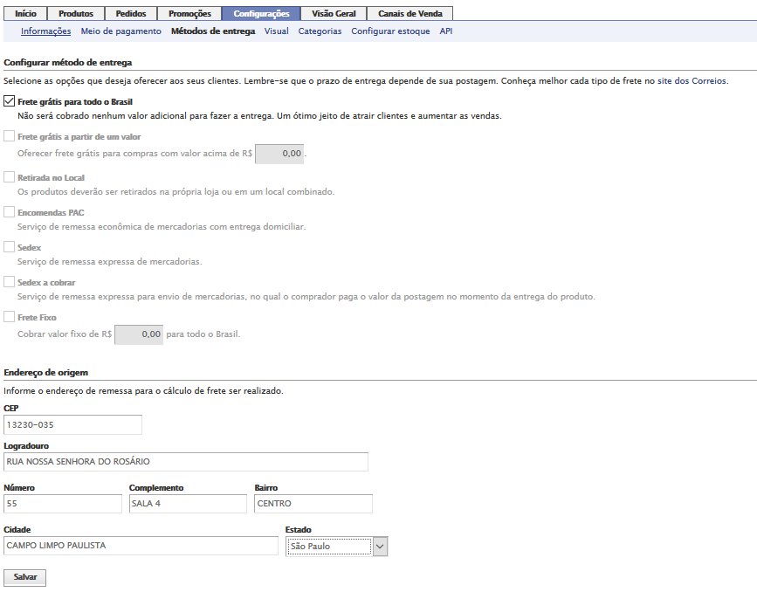Focus the Logradouro text field

(186, 462)
